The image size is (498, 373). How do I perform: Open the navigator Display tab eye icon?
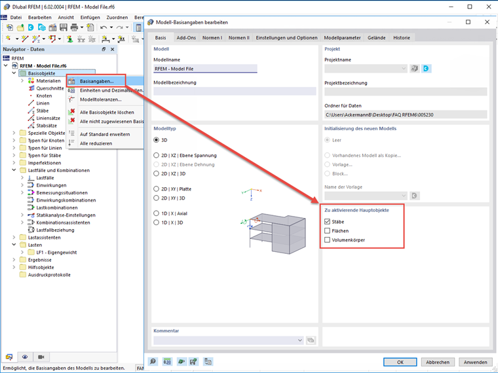click(x=25, y=357)
